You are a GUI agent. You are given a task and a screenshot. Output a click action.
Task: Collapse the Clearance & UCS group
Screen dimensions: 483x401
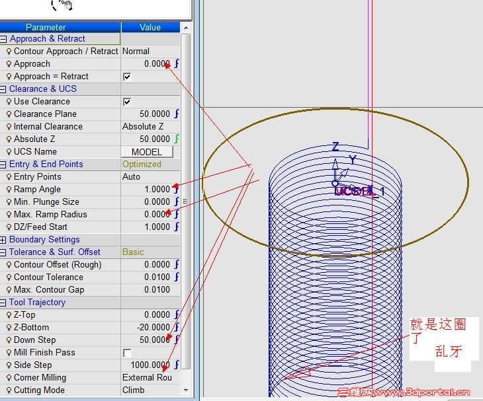[3, 89]
